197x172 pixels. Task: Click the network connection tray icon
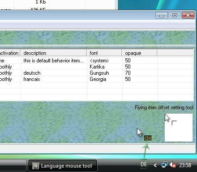click(x=164, y=165)
